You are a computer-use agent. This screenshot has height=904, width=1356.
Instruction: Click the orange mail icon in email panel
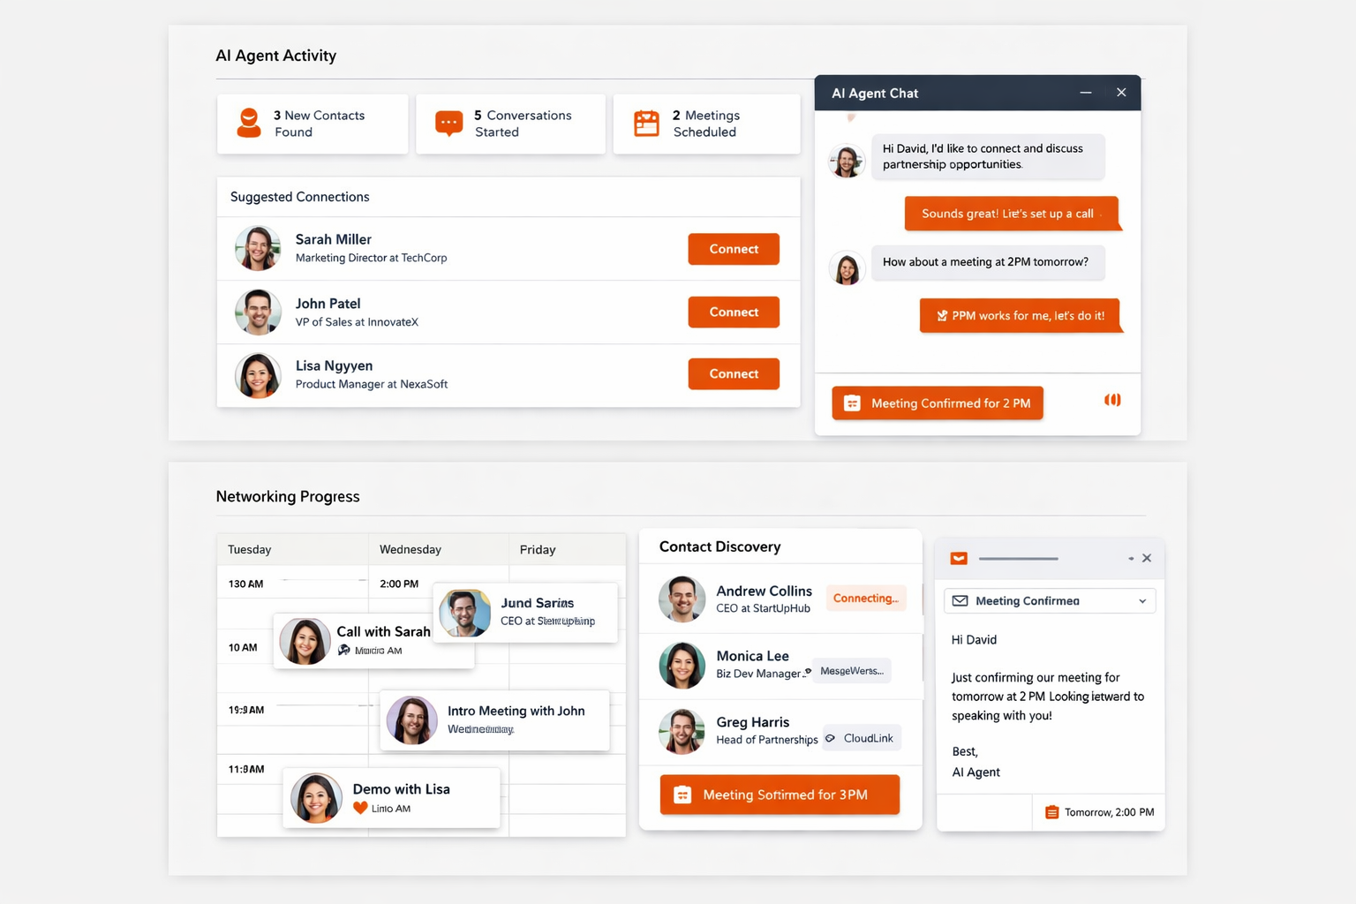pyautogui.click(x=959, y=558)
